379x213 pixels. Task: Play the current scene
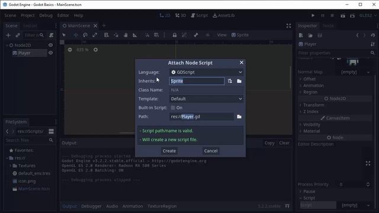click(343, 16)
